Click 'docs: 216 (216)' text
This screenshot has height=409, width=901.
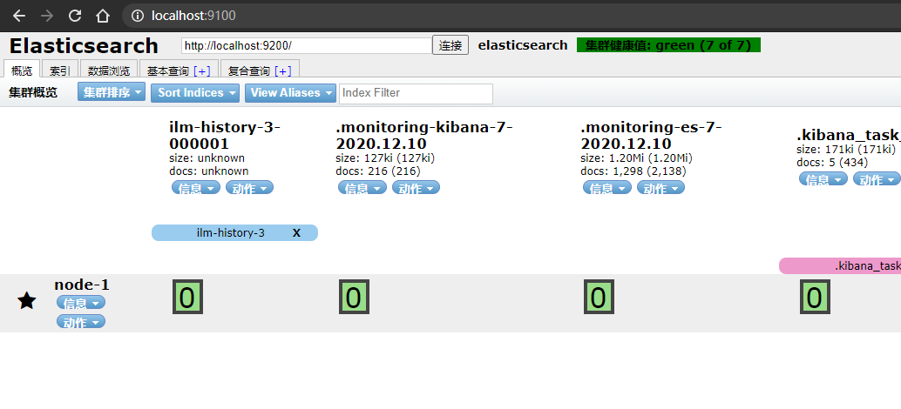click(378, 171)
